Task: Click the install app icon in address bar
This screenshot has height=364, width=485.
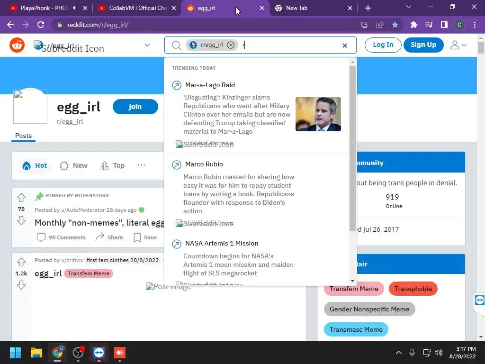Action: pyautogui.click(x=365, y=25)
